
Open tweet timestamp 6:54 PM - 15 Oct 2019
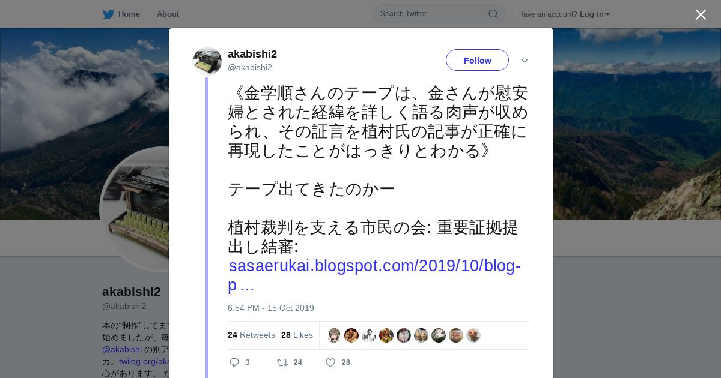271,308
